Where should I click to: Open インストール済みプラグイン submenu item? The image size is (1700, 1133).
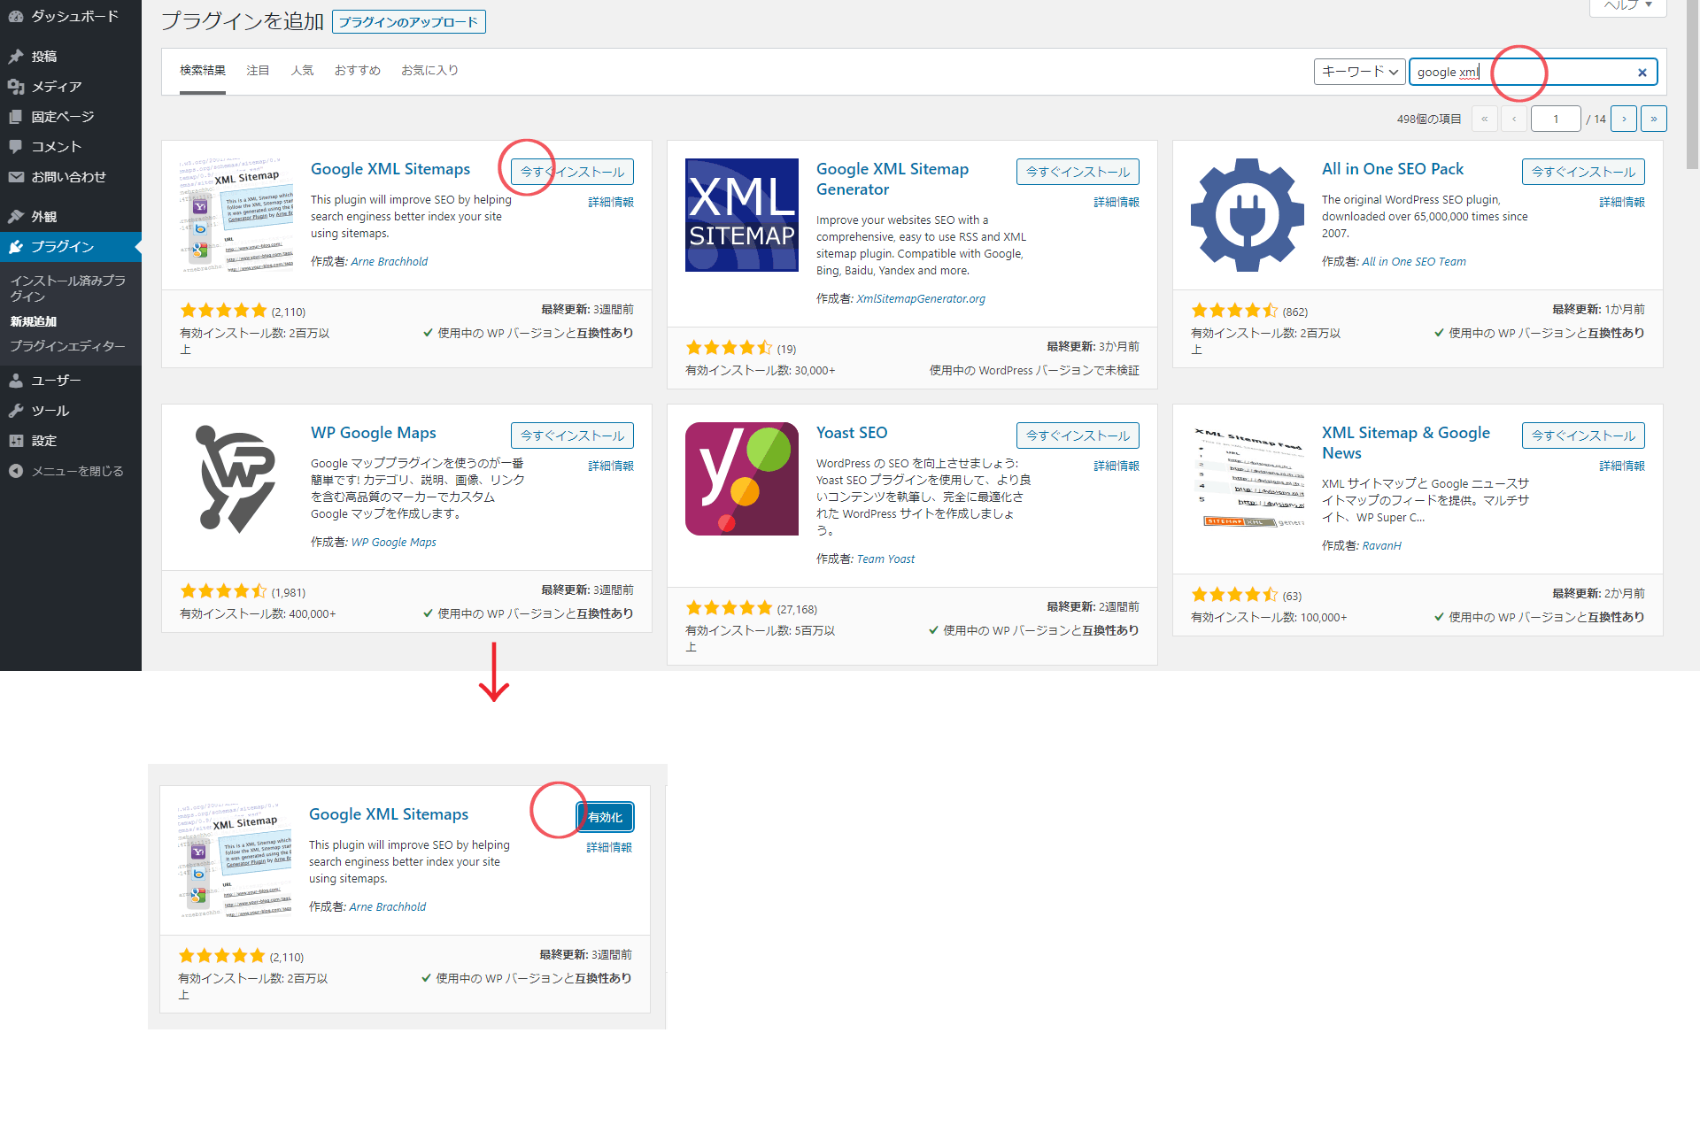pos(68,289)
